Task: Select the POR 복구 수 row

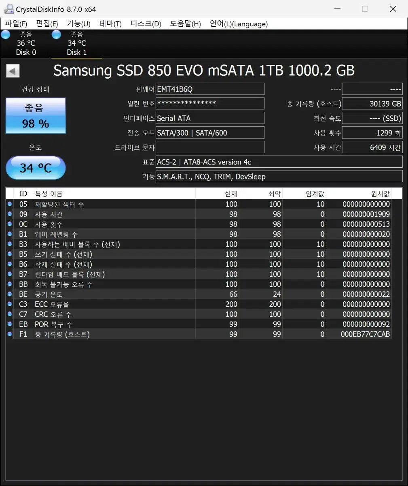Action: (199, 324)
